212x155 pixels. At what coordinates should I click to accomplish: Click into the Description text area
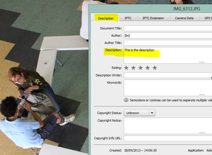tap(168, 55)
